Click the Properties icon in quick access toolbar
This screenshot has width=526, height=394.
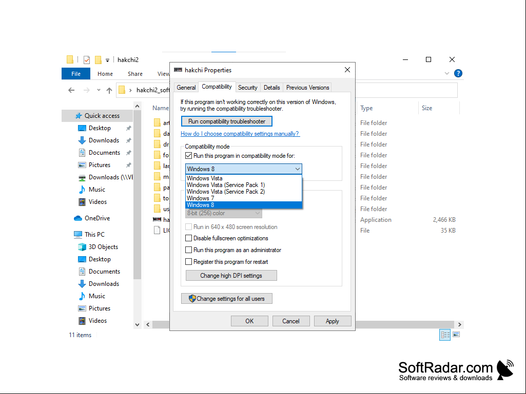coord(87,59)
